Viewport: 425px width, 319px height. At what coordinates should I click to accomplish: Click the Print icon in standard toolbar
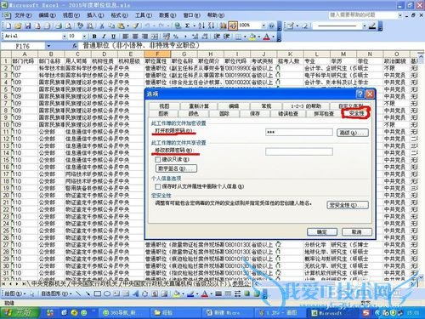click(x=59, y=26)
